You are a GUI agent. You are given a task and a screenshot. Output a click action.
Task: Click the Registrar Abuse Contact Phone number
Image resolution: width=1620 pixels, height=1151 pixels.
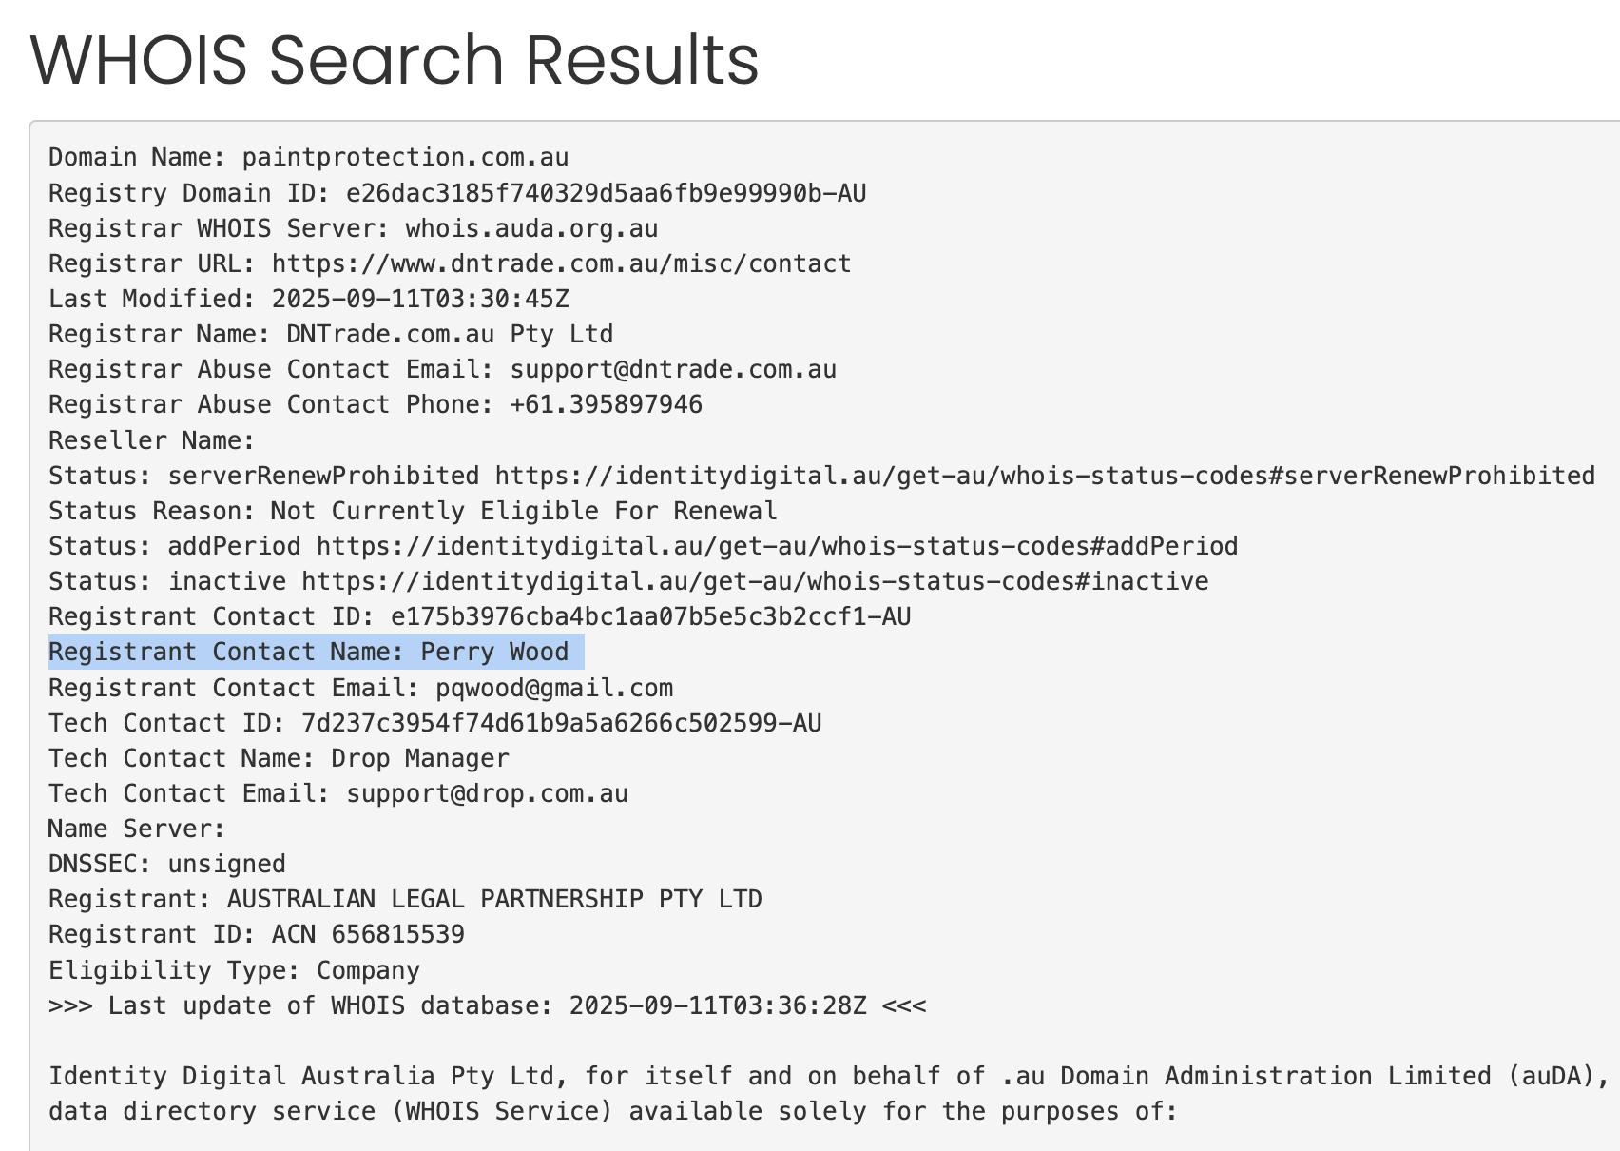tap(606, 405)
